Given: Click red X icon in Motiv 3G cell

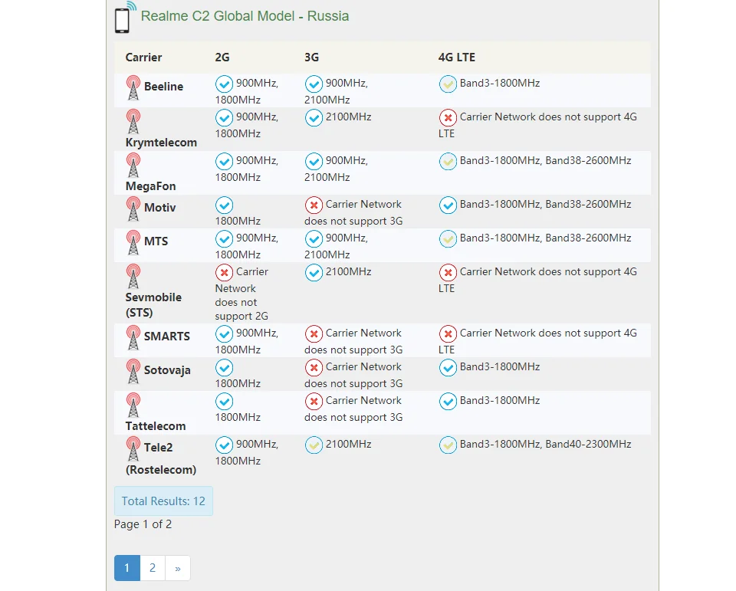Looking at the screenshot, I should tap(314, 205).
